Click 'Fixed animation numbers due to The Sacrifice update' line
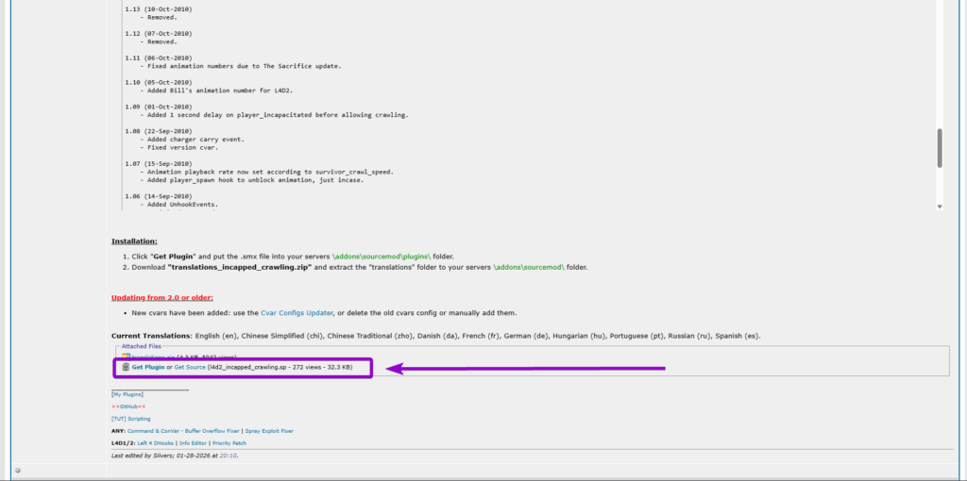Image resolution: width=967 pixels, height=481 pixels. (241, 66)
